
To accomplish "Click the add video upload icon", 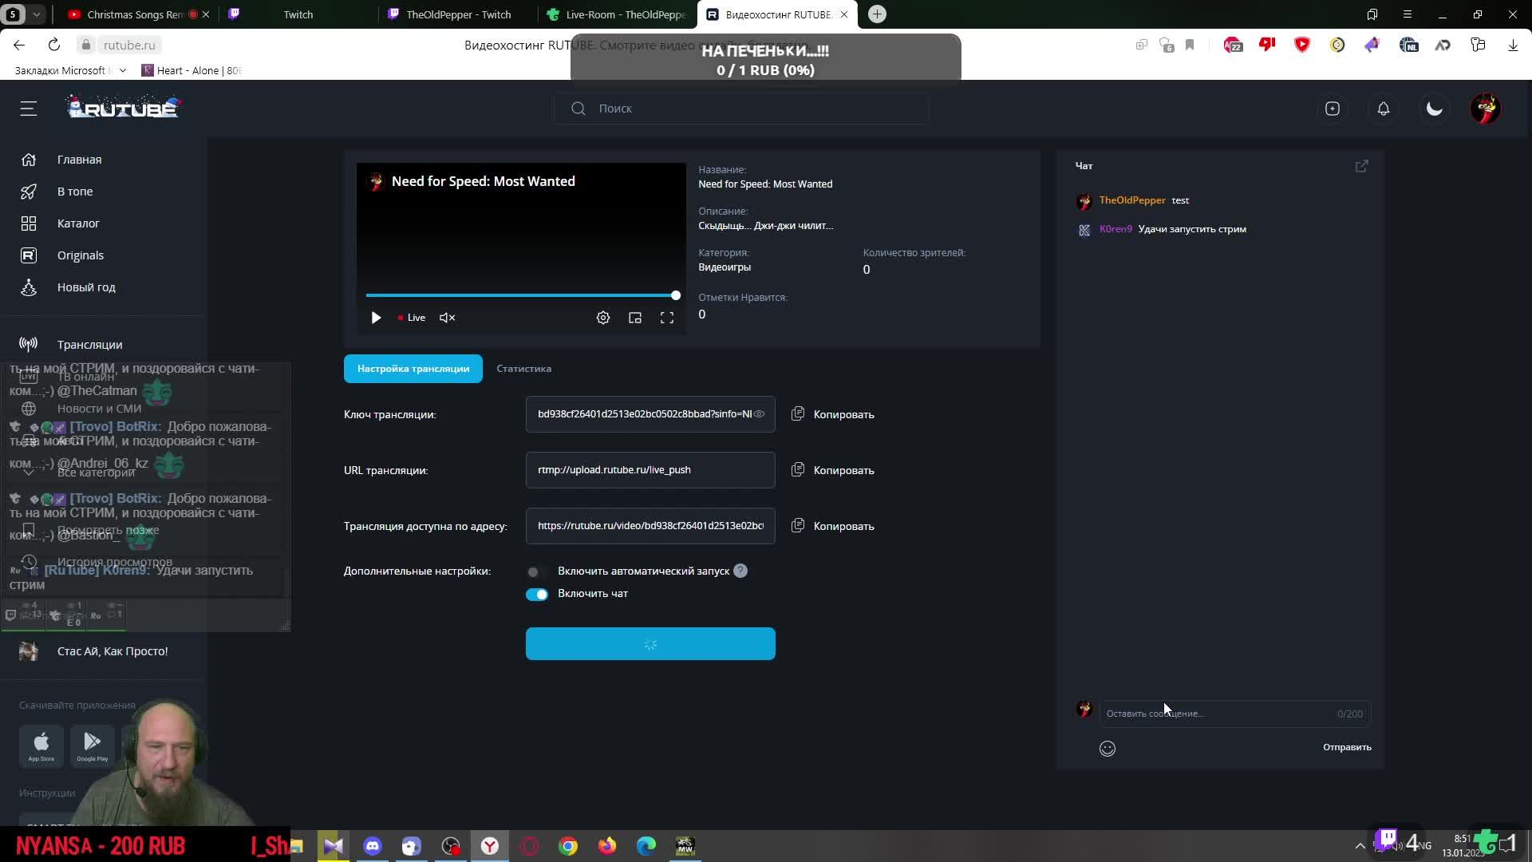I will (1333, 109).
